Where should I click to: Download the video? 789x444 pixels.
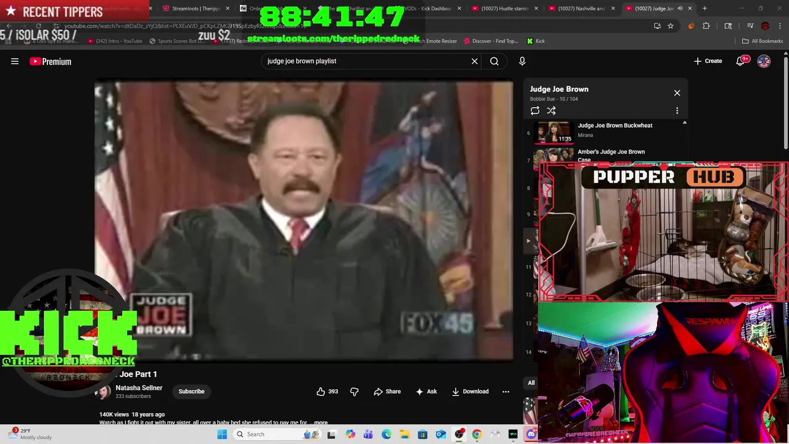pyautogui.click(x=470, y=392)
